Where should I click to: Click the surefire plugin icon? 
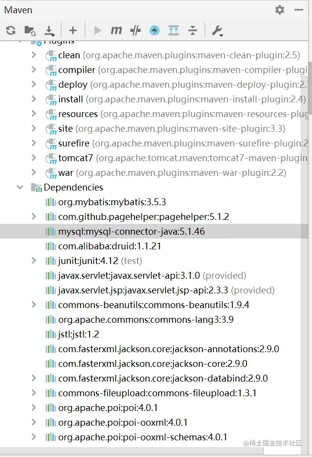pos(51,144)
